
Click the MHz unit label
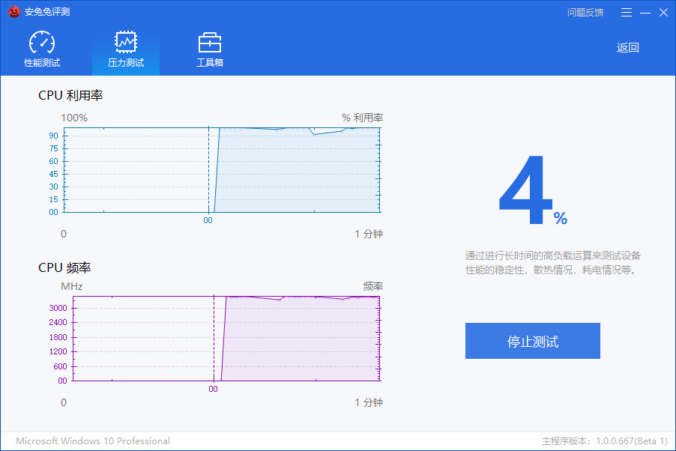71,286
